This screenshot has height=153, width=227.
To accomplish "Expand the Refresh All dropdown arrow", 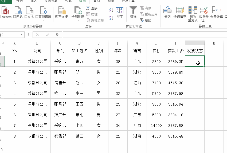I will [x=78, y=20].
